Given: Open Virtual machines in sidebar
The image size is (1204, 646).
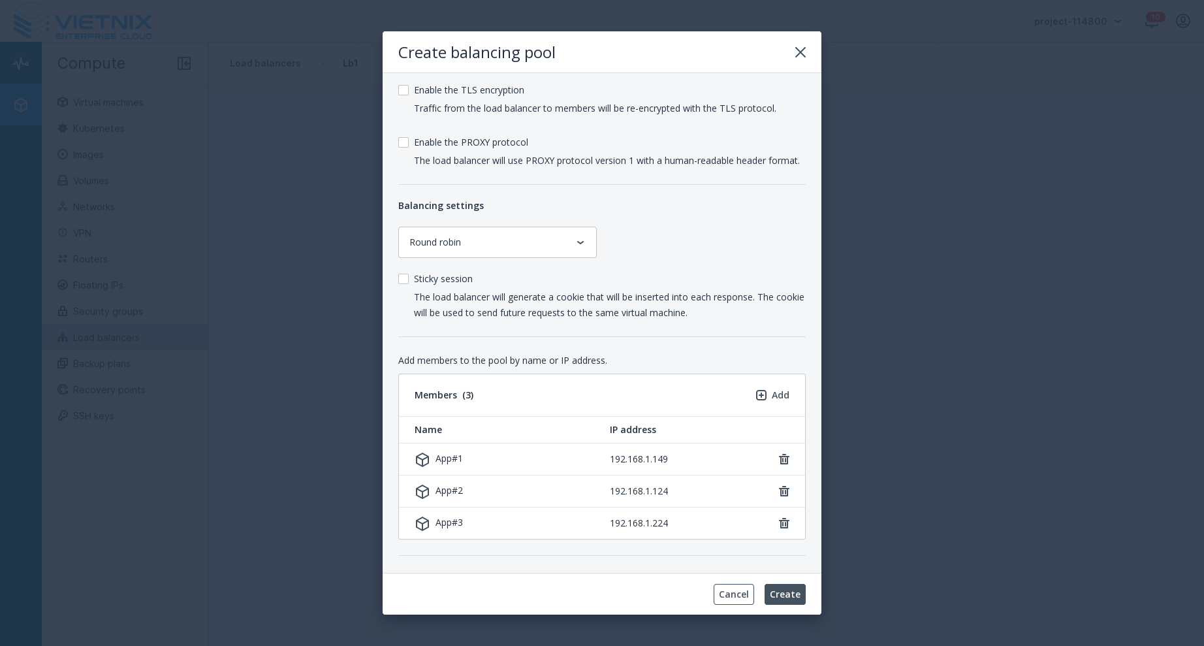Looking at the screenshot, I should click(x=108, y=103).
